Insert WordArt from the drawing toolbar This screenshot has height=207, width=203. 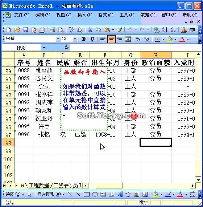120,194
